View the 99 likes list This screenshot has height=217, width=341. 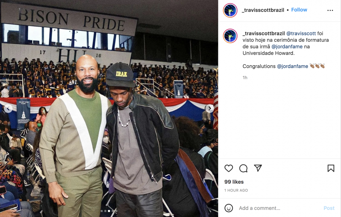point(234,182)
